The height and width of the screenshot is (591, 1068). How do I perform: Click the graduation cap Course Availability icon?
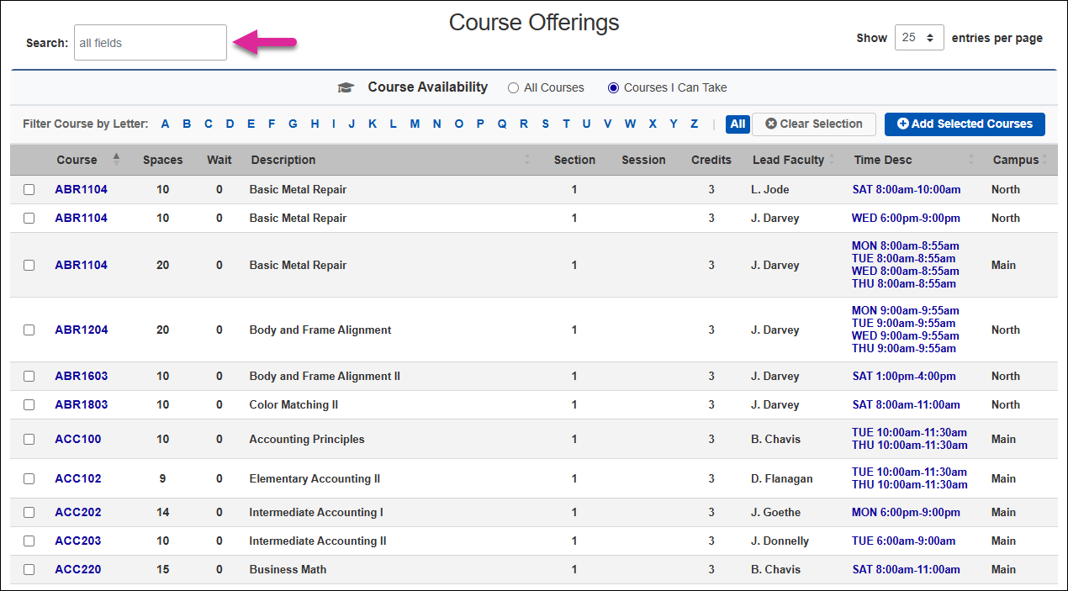click(x=346, y=87)
